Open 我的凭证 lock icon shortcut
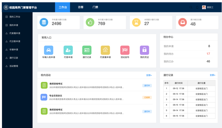 (144, 50)
